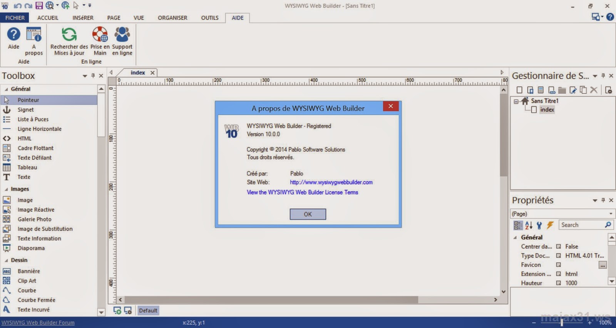Screen dimensions: 616x328
Task: Switch to the OUTILS ribbon tab
Action: 209,18
